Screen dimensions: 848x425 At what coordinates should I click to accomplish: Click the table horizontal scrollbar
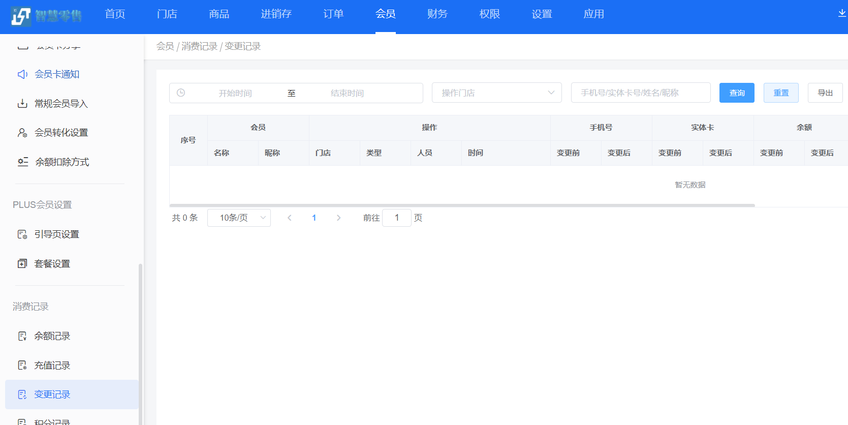[462, 205]
